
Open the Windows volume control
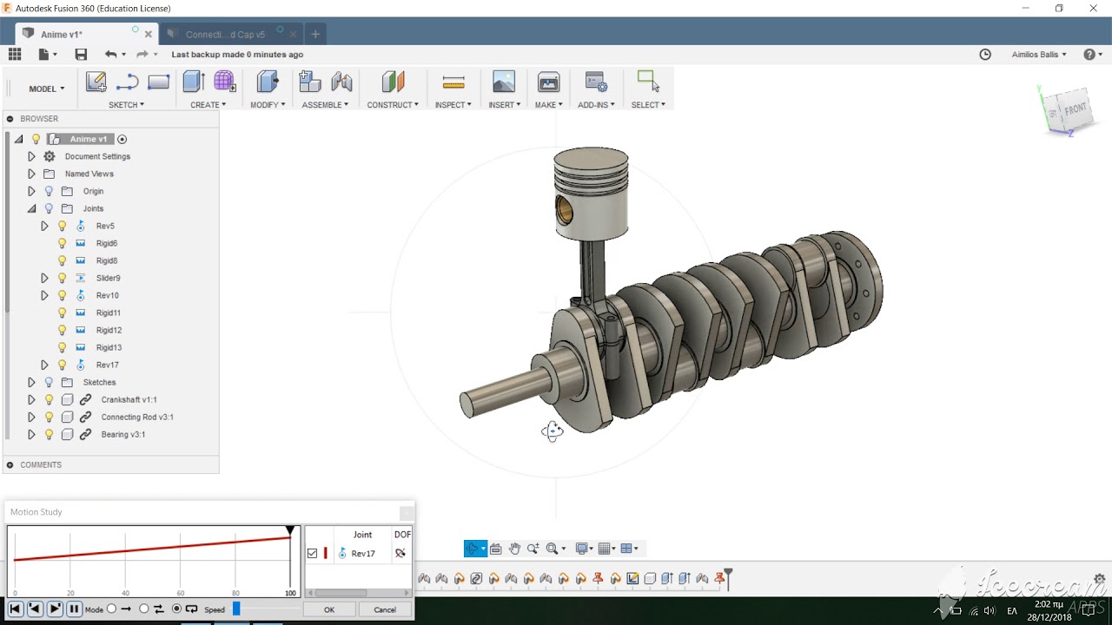click(x=990, y=611)
